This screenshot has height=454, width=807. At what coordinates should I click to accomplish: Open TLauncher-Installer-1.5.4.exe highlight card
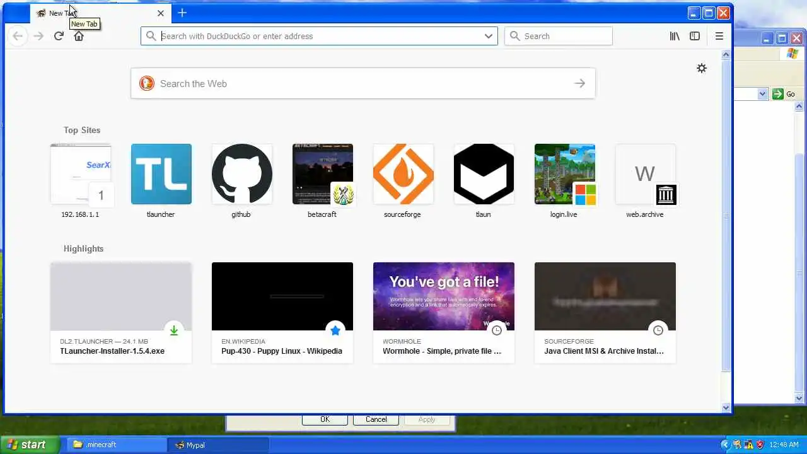121,313
